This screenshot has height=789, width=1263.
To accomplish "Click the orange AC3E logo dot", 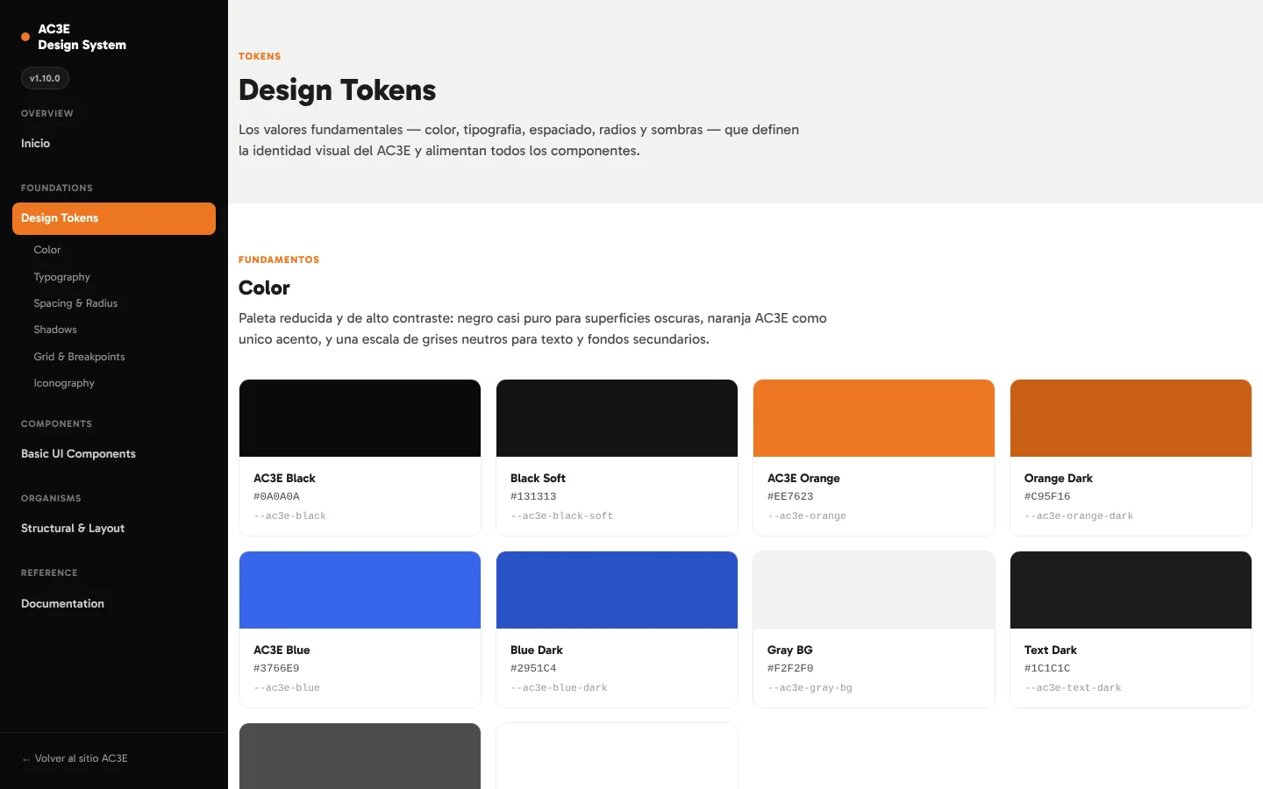I will click(x=25, y=37).
